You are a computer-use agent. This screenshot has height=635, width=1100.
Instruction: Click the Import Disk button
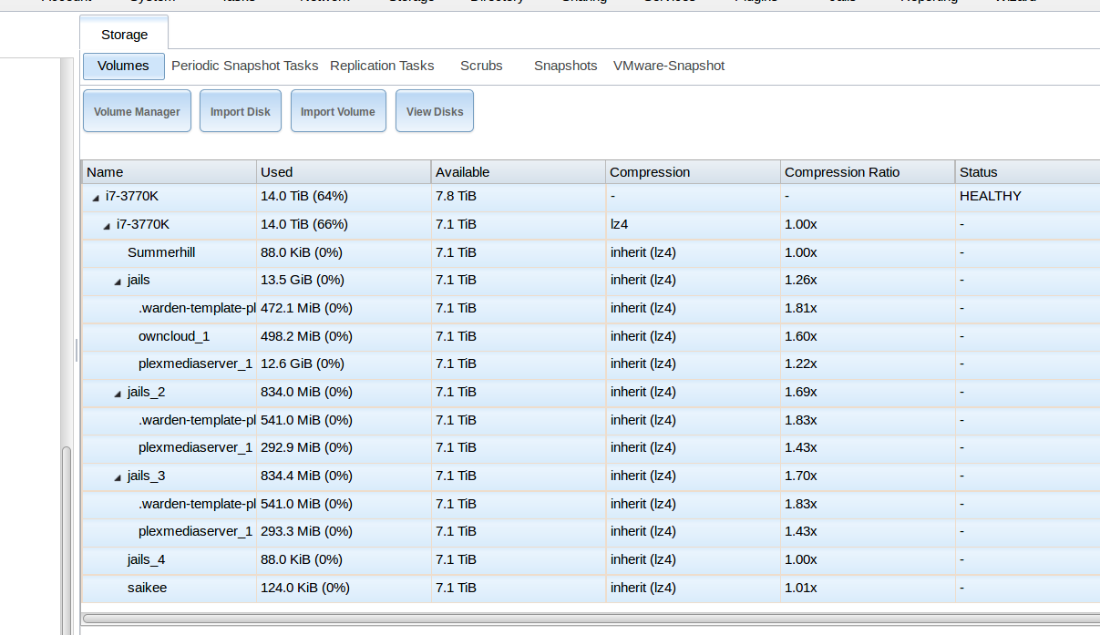241,111
